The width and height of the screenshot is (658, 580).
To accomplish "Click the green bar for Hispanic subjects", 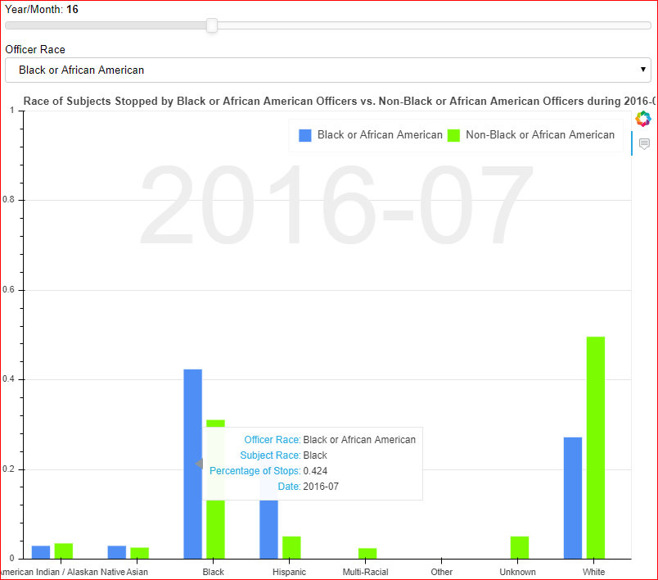I will (x=291, y=547).
